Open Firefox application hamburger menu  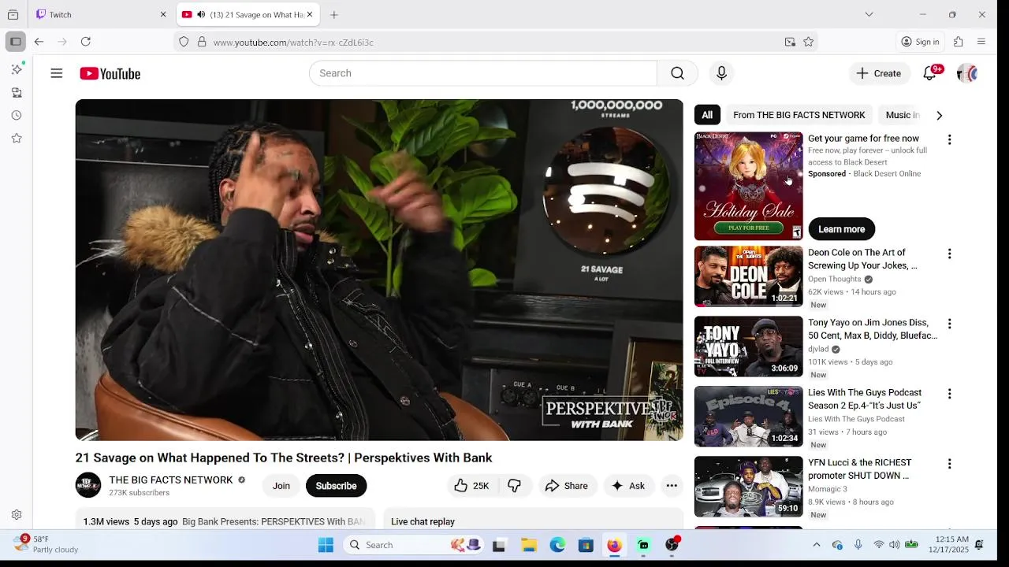point(981,42)
